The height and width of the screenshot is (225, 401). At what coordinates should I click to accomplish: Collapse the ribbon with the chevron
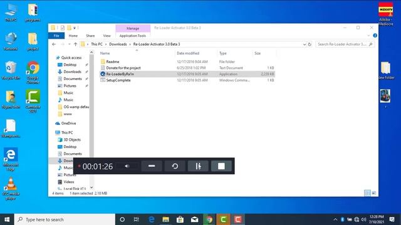click(x=368, y=36)
